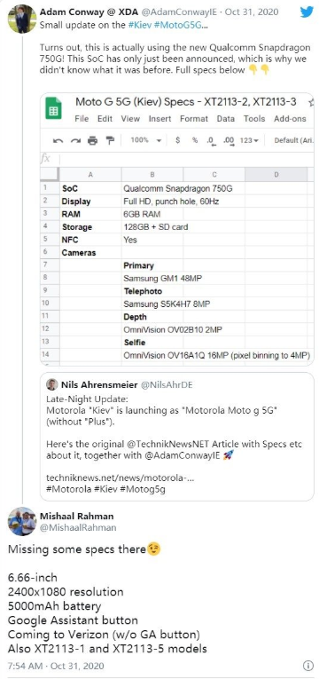Click the currency format dollar button

coord(177,140)
